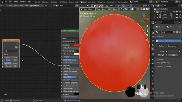
Task: Click the Surface Background shader button
Action: (x=172, y=46)
